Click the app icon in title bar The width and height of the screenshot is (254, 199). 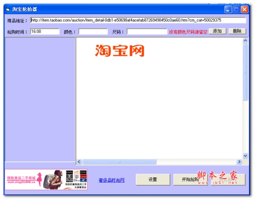click(8, 9)
